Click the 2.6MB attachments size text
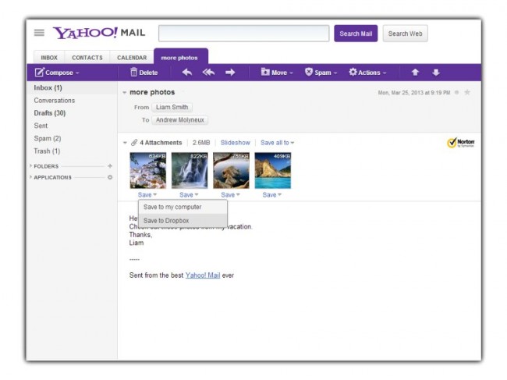Screen dimensions: 507x380 [201, 143]
